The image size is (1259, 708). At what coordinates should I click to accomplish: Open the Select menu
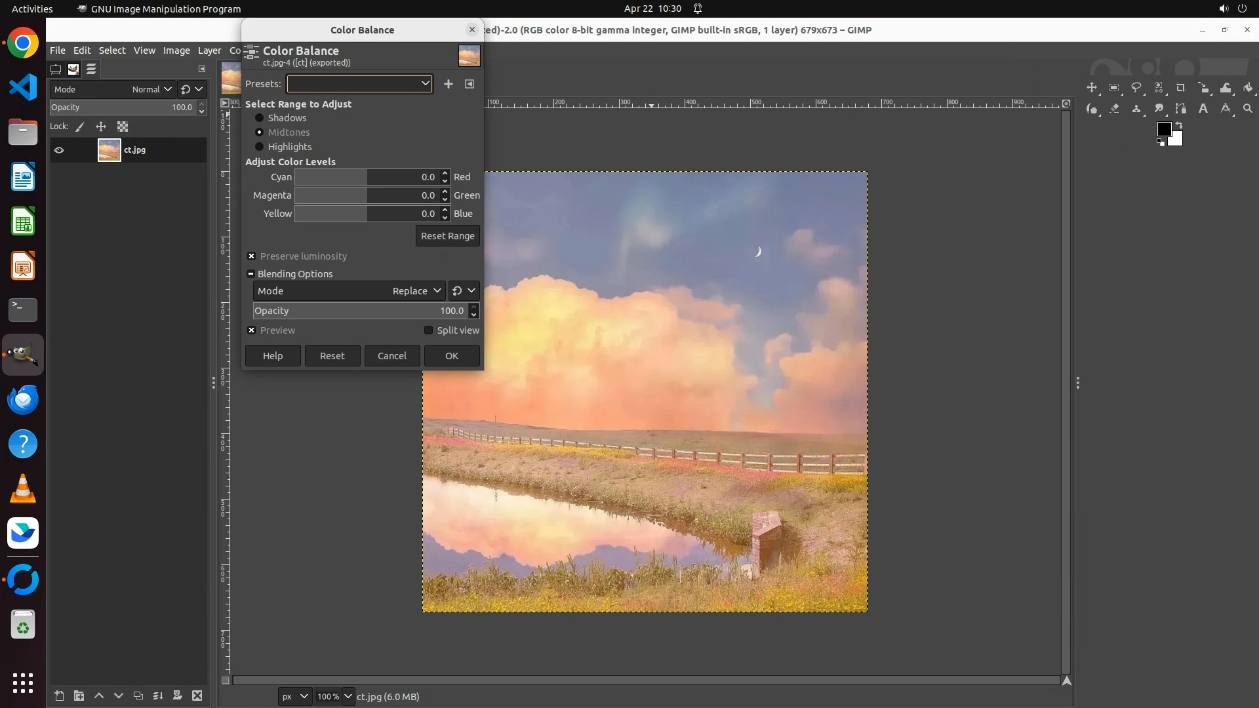click(x=112, y=50)
